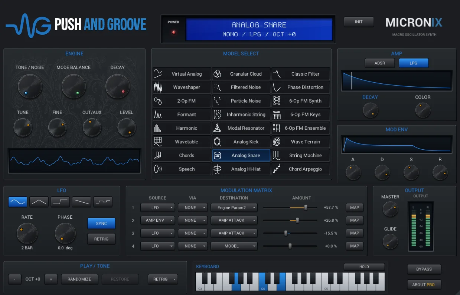Select the Analog Kick drum icon

click(217, 142)
